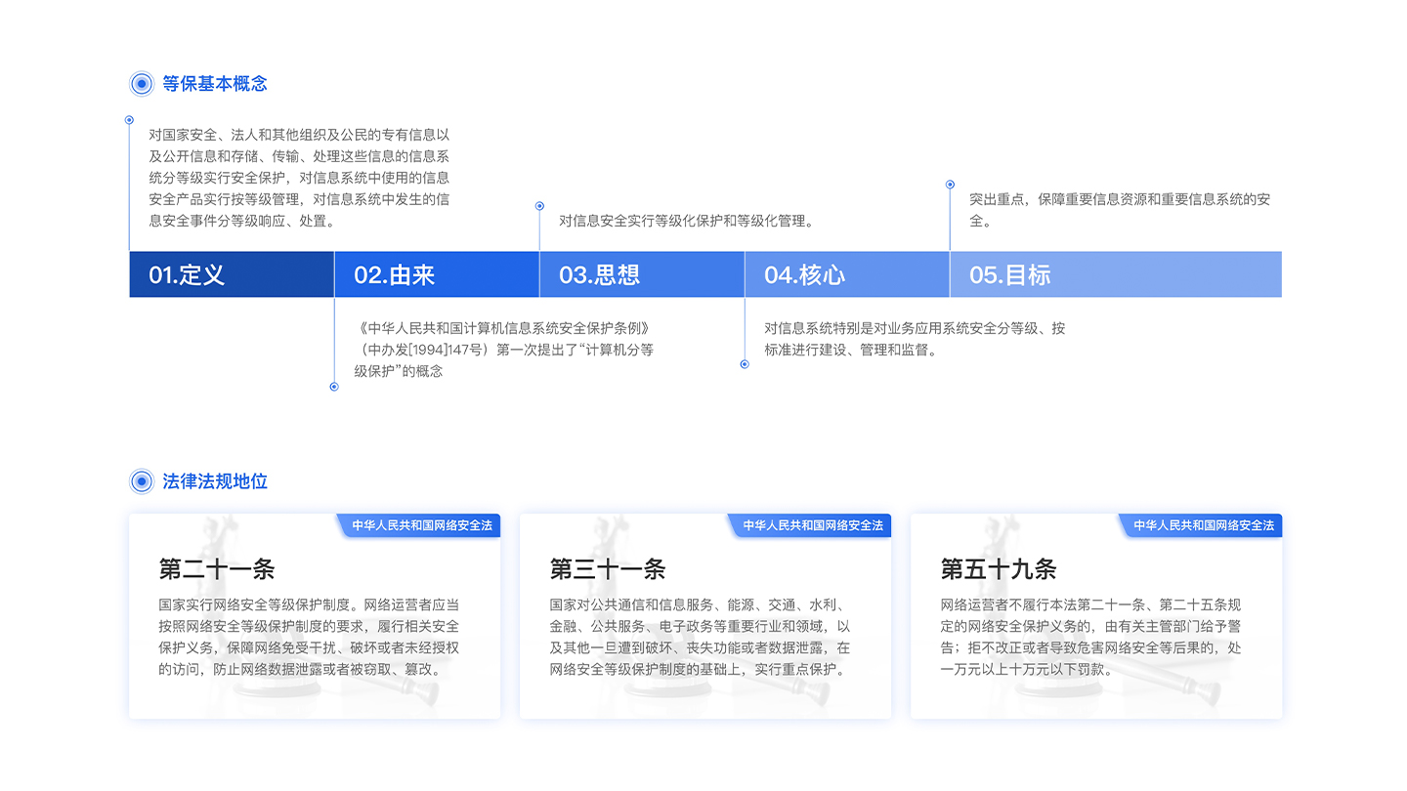Image resolution: width=1407 pixels, height=791 pixels.
Task: Click the marker dot below the 02.由来 text
Action: coord(334,387)
